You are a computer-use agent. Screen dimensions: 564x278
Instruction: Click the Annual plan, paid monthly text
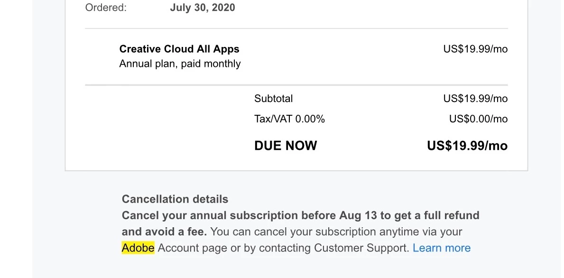point(180,64)
